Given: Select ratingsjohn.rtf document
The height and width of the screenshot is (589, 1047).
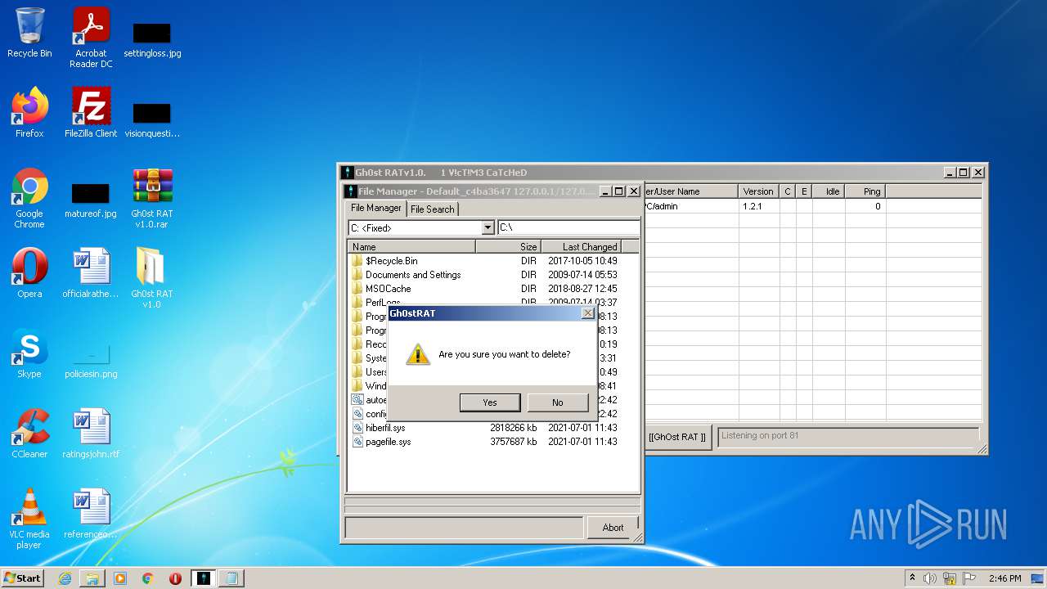Looking at the screenshot, I should (x=91, y=434).
